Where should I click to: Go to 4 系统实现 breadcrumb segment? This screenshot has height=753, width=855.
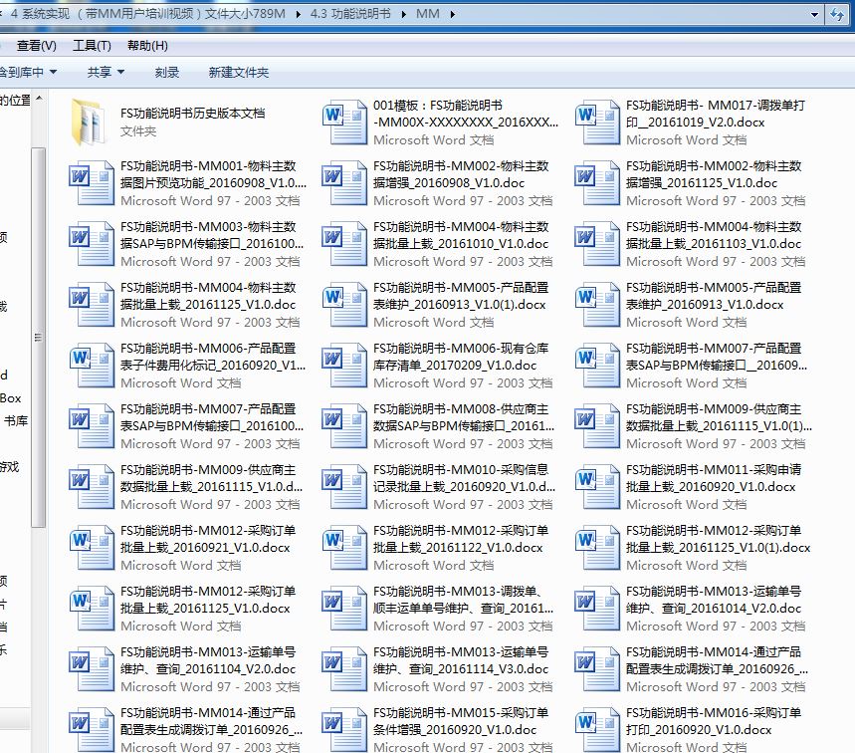click(x=147, y=14)
